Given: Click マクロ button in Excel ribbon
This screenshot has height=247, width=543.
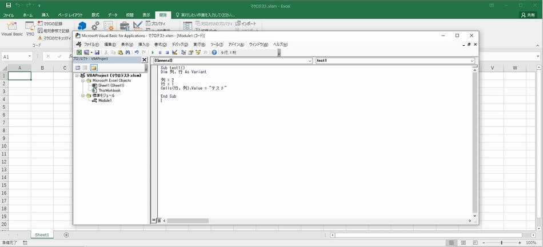Looking at the screenshot, I should pyautogui.click(x=30, y=29).
